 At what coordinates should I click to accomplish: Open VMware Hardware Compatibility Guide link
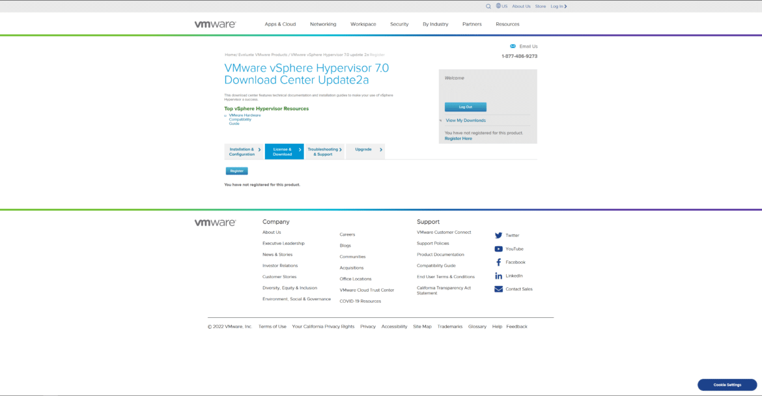click(x=244, y=120)
